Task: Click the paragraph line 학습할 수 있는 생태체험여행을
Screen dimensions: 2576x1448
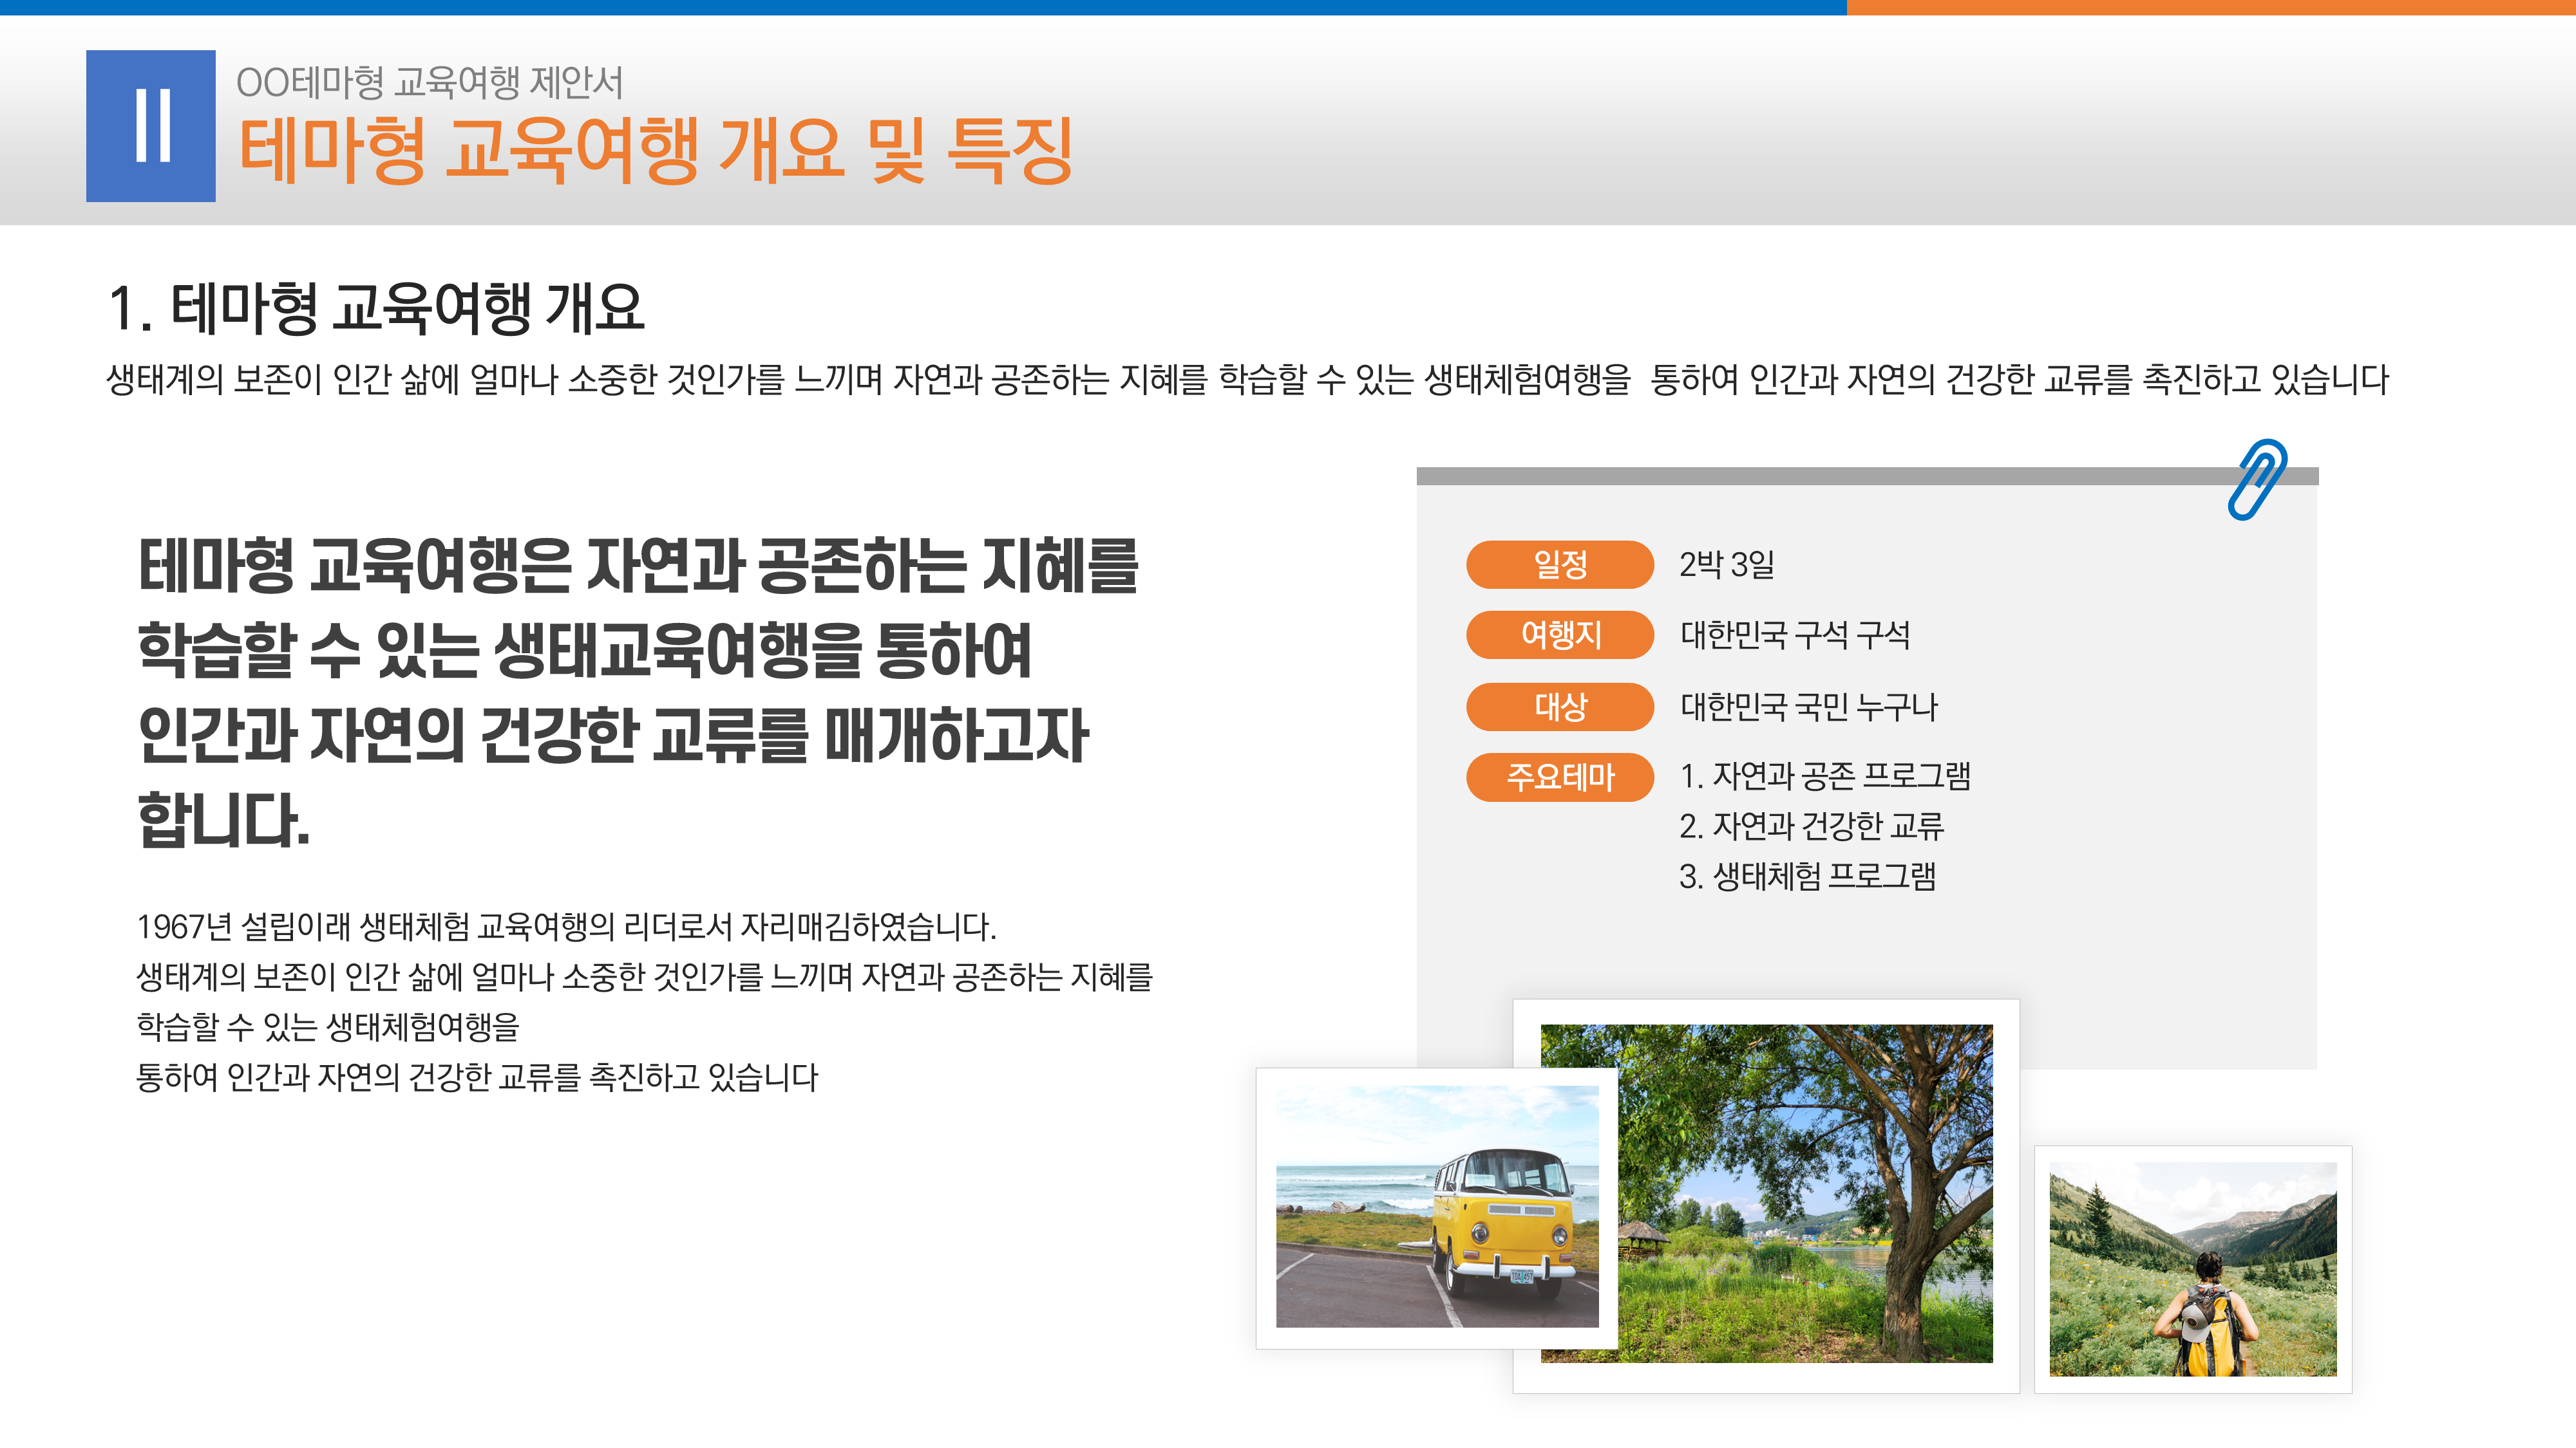Action: (328, 1027)
